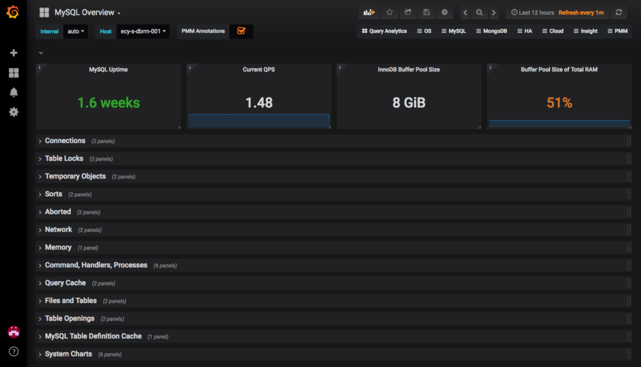Expand the Connections row
The height and width of the screenshot is (367, 641).
[65, 141]
